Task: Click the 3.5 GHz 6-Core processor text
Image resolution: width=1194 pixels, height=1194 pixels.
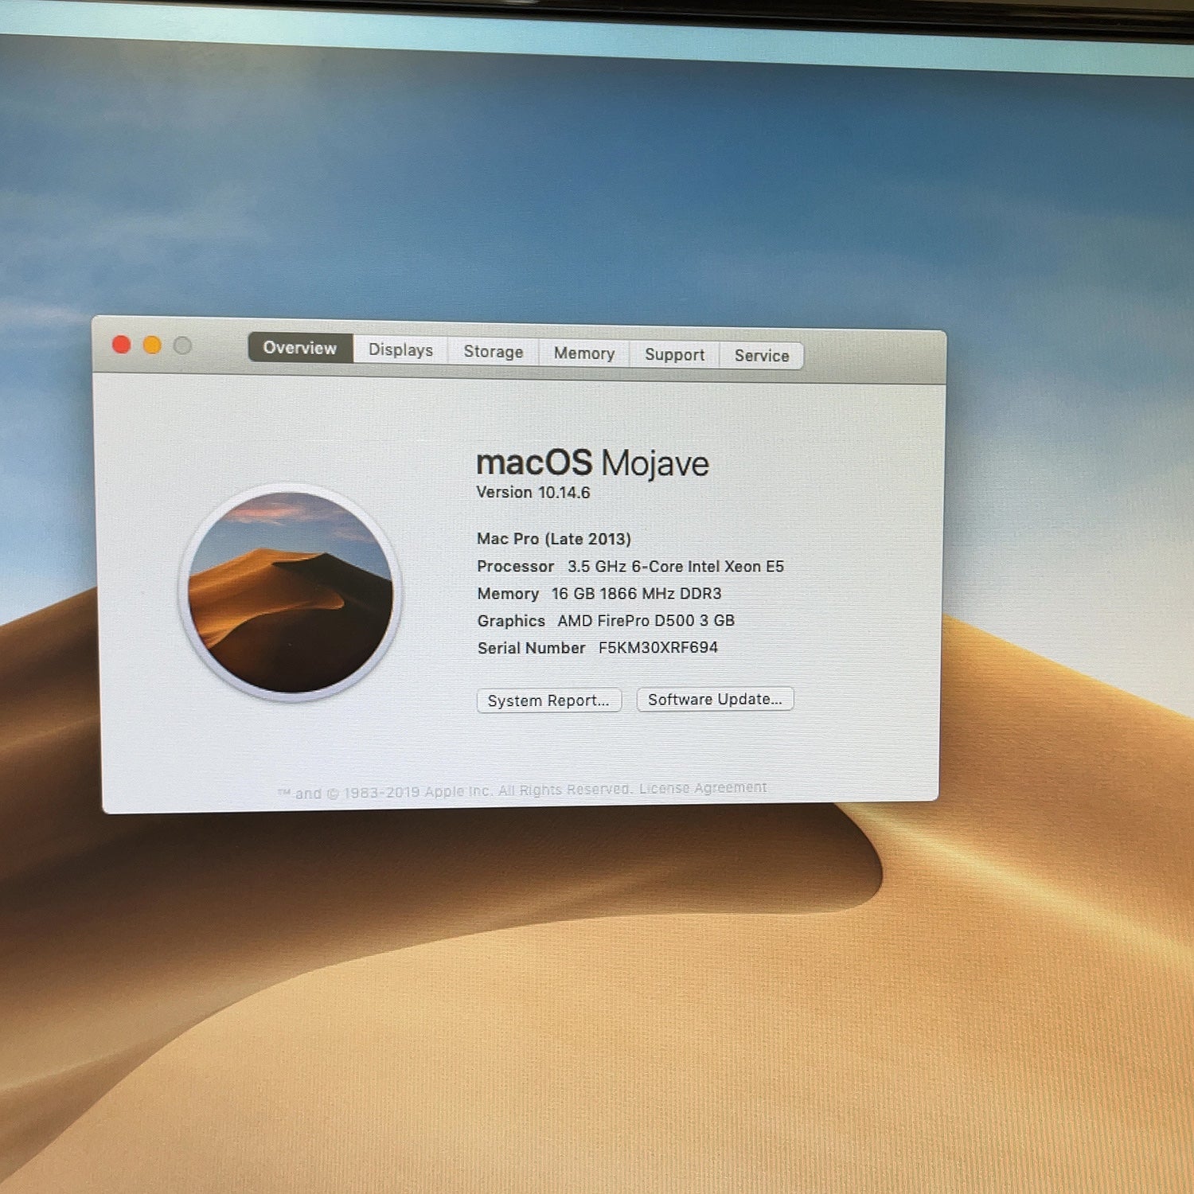Action: [676, 567]
